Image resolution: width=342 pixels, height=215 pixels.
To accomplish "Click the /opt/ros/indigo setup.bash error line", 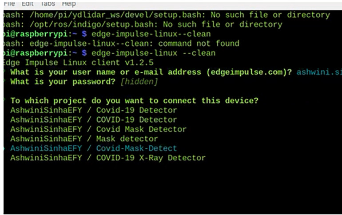I will 142,24.
